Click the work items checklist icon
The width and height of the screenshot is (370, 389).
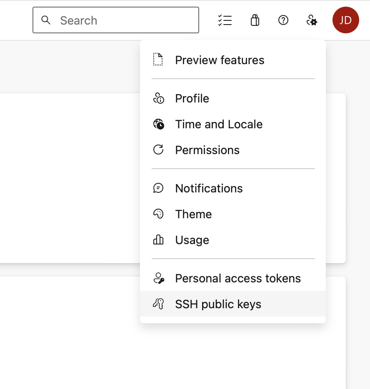point(225,20)
